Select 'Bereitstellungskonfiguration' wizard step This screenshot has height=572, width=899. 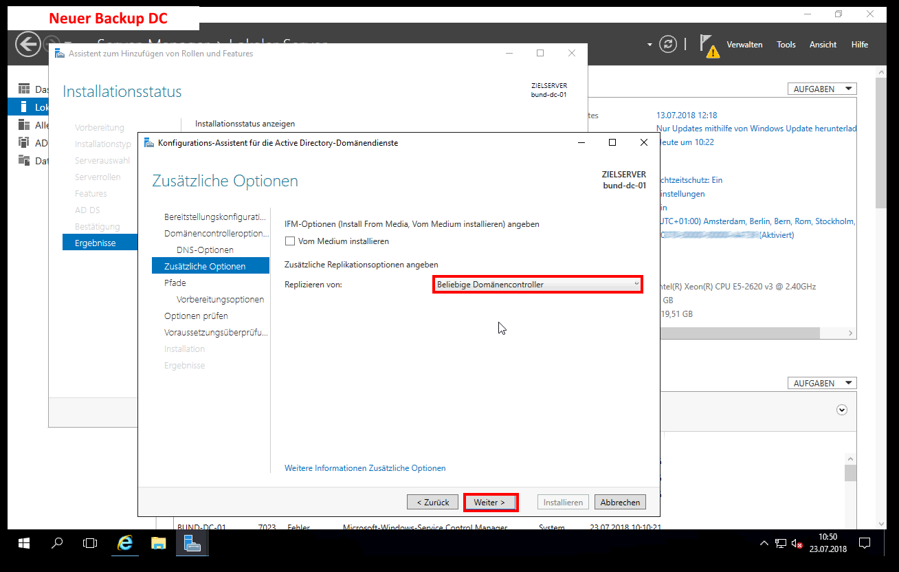pyautogui.click(x=213, y=217)
